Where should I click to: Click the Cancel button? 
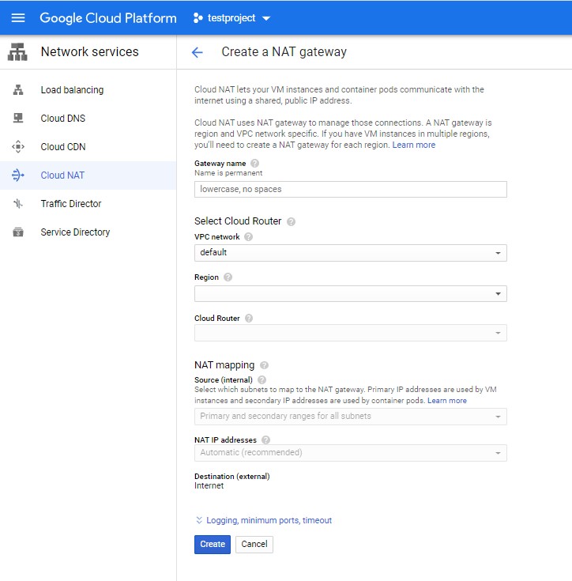pyautogui.click(x=254, y=545)
